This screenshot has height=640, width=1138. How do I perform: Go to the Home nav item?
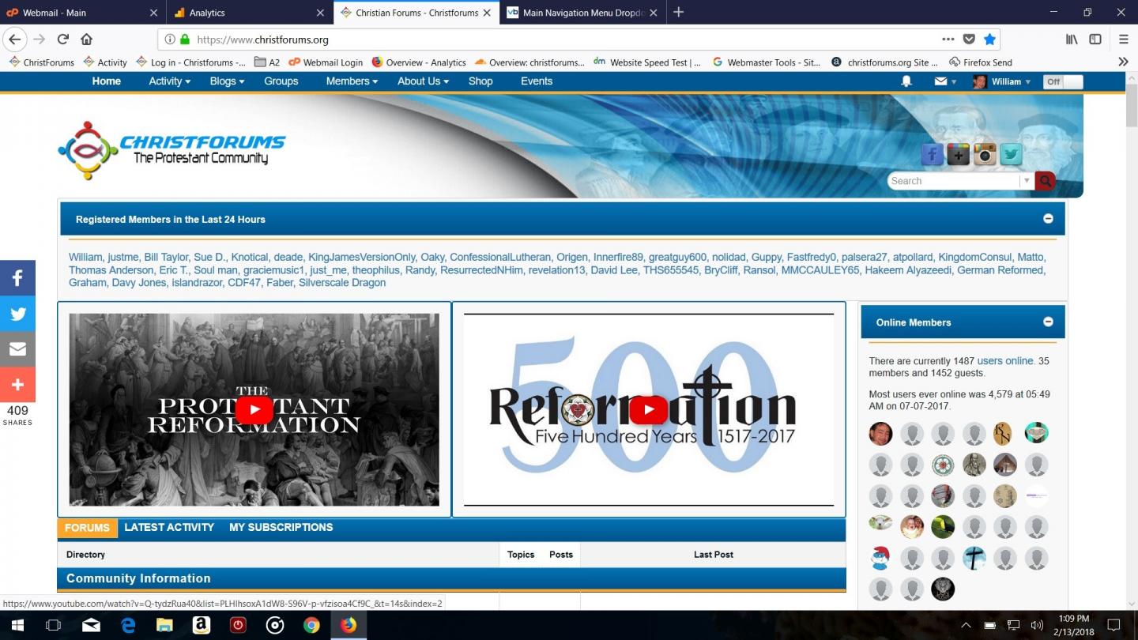pyautogui.click(x=107, y=81)
